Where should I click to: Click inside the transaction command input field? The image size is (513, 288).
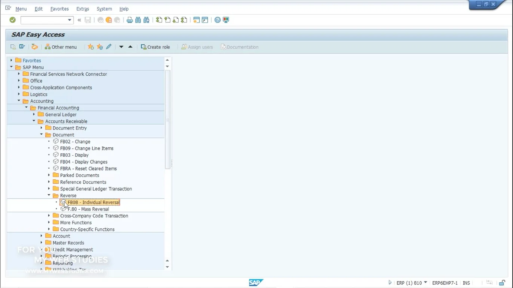pyautogui.click(x=44, y=20)
